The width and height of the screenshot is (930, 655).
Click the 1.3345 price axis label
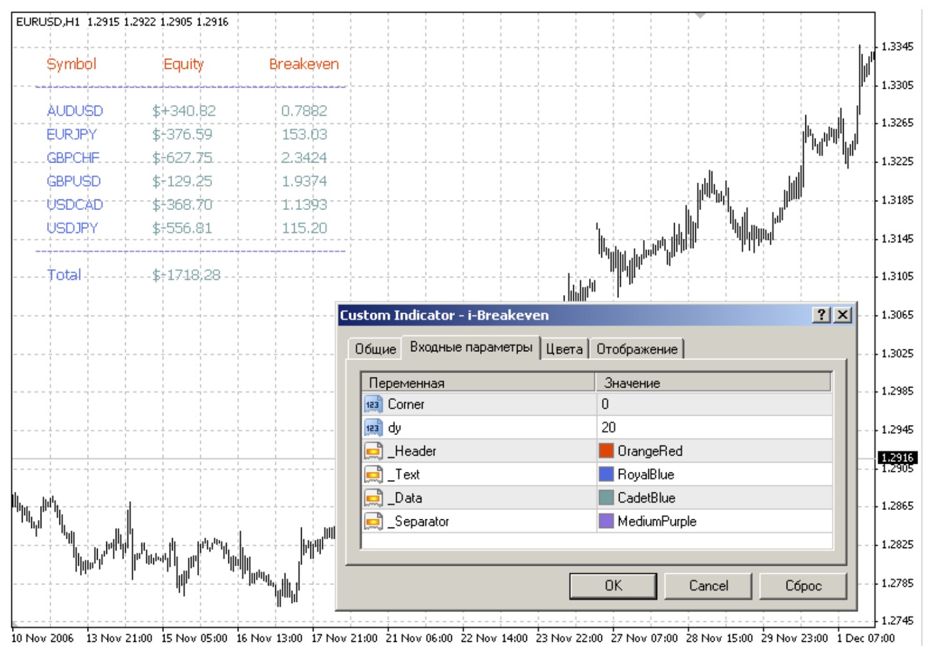coord(897,46)
